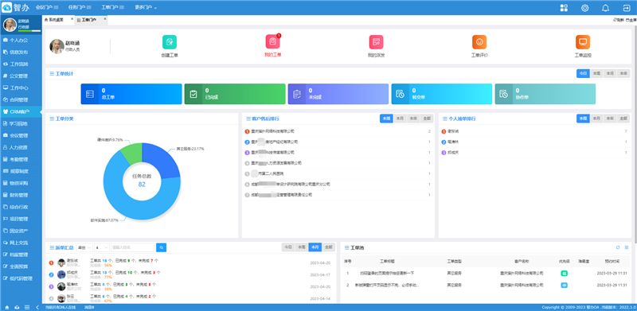Select 今日 filter in 工单统计
Image resolution: width=637 pixels, height=311 pixels.
(x=583, y=73)
